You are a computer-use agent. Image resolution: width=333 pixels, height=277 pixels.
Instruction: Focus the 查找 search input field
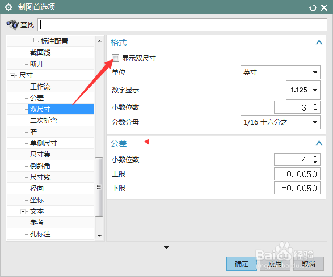[x=182, y=24]
